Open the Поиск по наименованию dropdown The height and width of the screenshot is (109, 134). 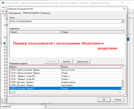coord(122,21)
